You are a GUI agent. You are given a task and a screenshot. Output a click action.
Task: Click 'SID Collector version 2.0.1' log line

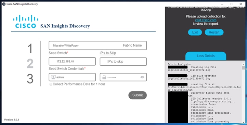click(x=211, y=99)
